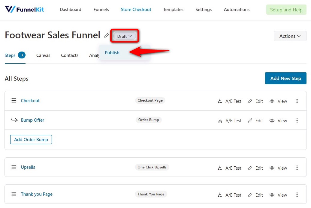Open Funnels in top navigation
The width and height of the screenshot is (311, 208).
101,10
